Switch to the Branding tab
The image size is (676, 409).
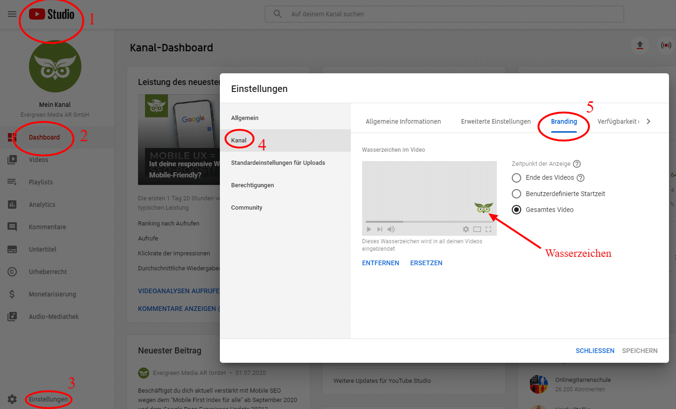click(x=564, y=121)
